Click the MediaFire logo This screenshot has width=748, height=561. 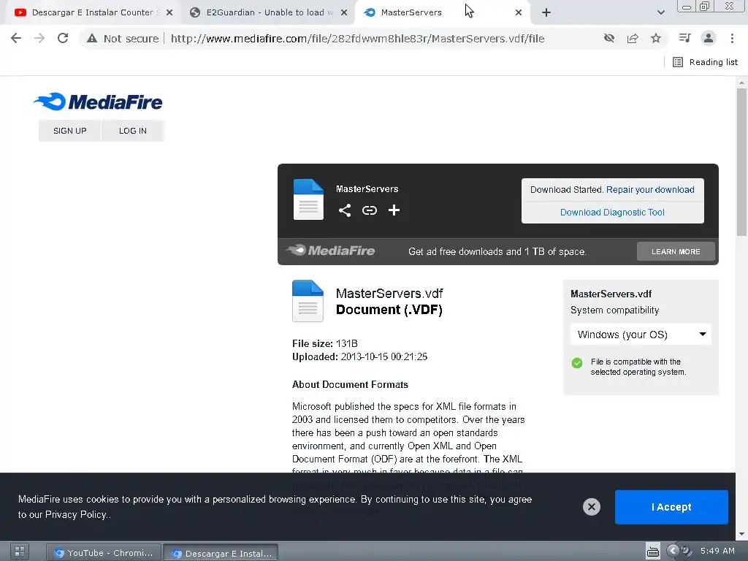click(x=98, y=102)
